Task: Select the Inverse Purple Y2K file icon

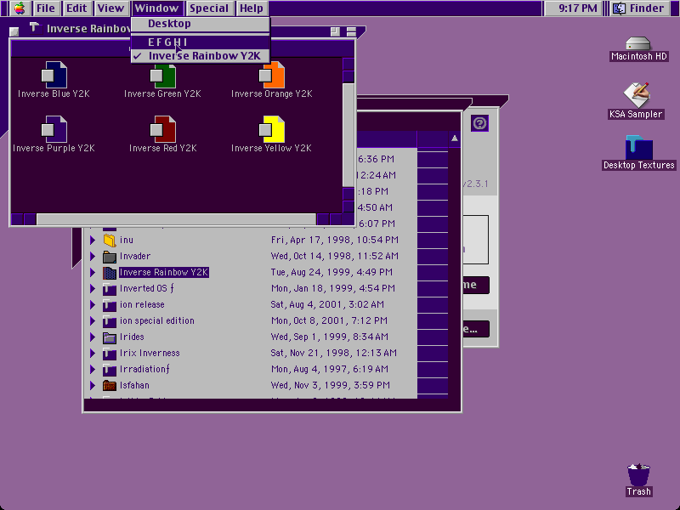Action: coord(54,129)
